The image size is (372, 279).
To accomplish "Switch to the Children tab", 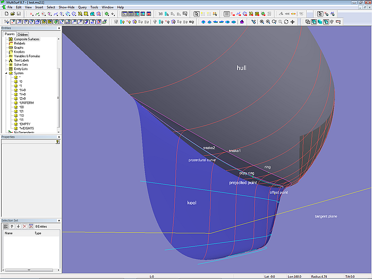I will [x=23, y=34].
